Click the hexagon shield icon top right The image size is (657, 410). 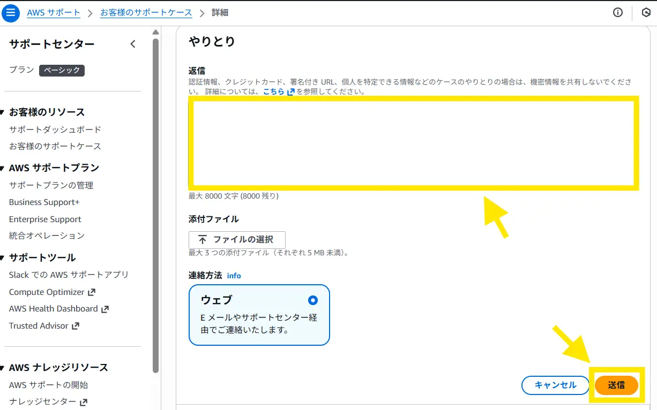646,13
